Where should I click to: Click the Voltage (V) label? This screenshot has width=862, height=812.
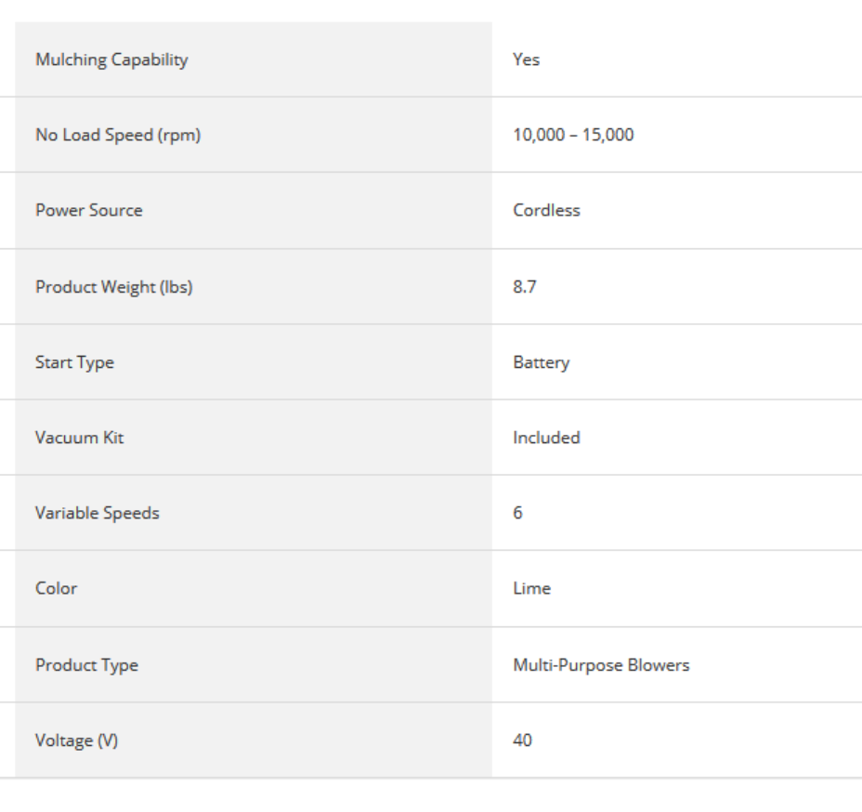pos(77,740)
